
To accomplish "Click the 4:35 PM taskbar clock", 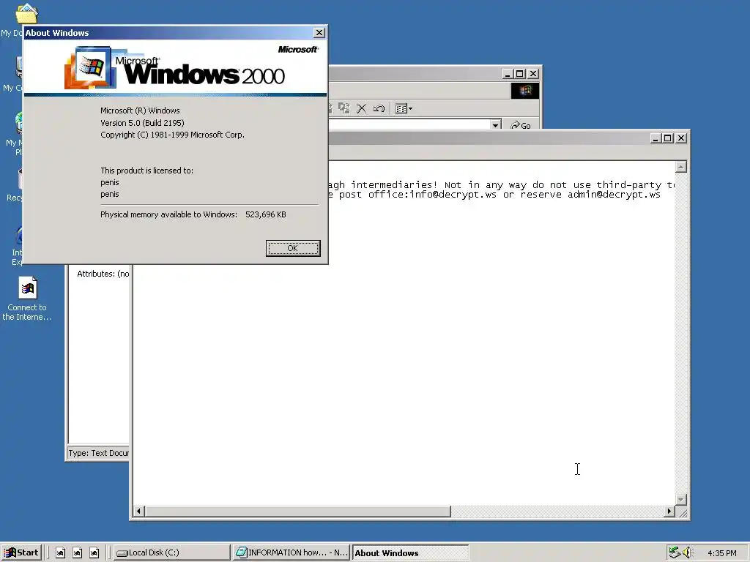I will (721, 553).
